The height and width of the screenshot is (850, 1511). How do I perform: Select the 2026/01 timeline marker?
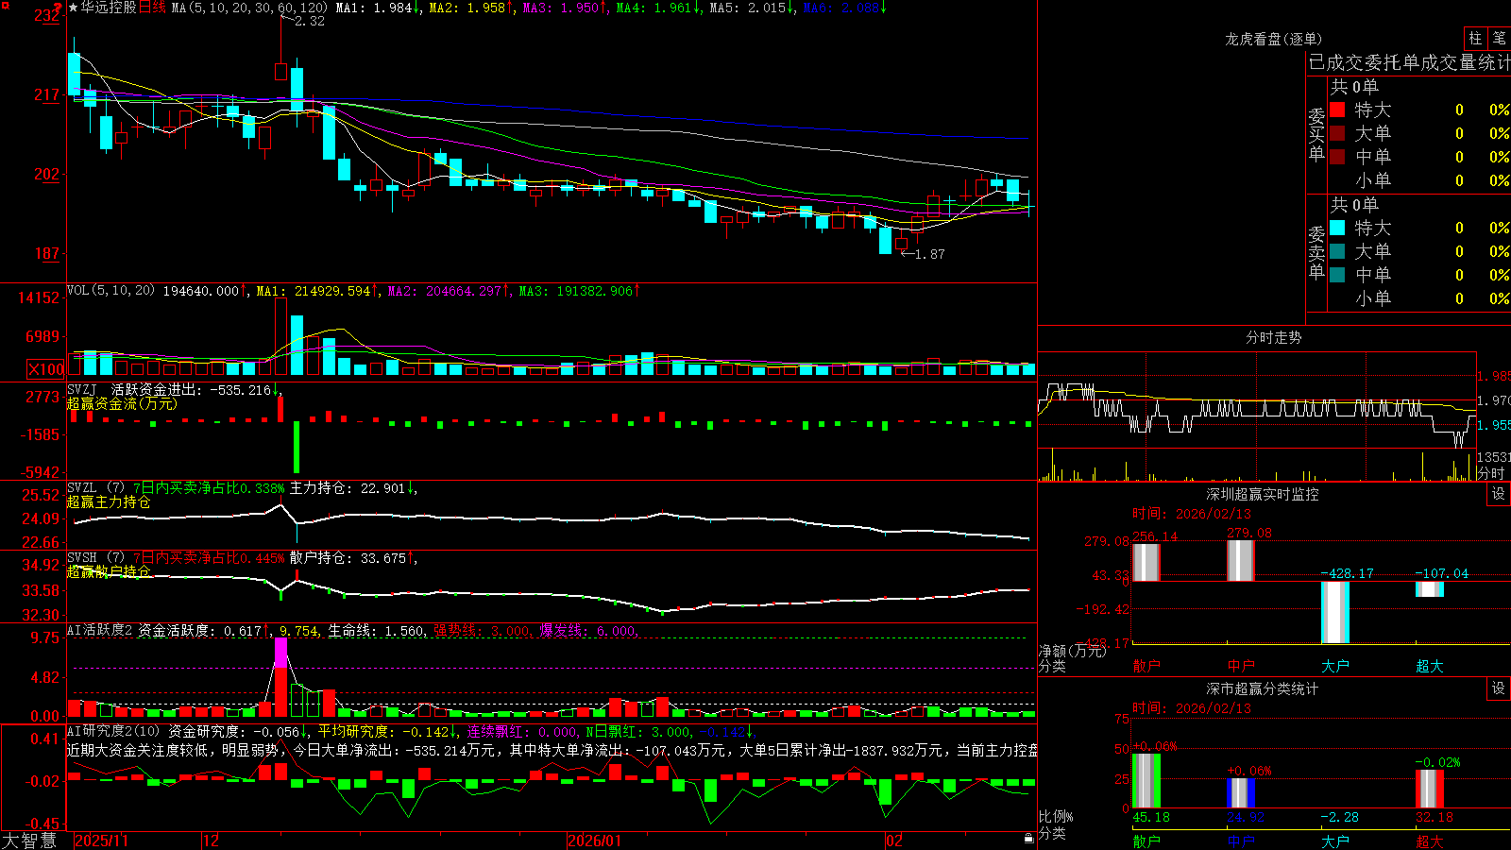pos(594,841)
